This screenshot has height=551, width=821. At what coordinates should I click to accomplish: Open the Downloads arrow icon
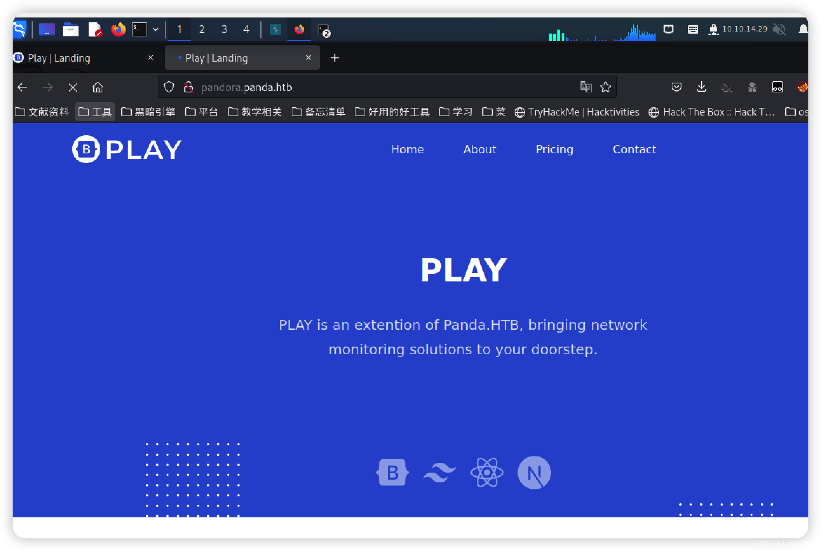[x=701, y=87]
